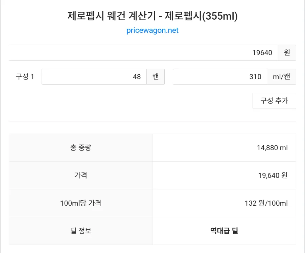Click the ml per can field showing 310
This screenshot has width=305, height=253.
tap(220, 76)
